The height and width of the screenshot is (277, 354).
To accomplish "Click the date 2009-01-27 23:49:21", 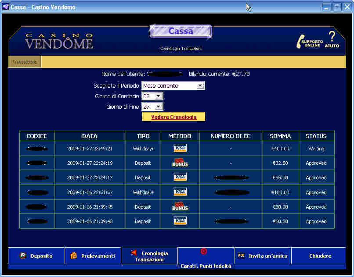I will point(90,149).
